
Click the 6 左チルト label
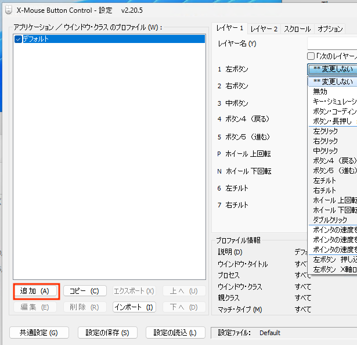point(233,188)
